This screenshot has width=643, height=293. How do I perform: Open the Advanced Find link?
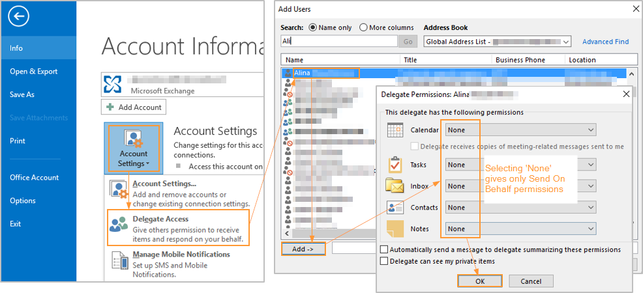tap(605, 41)
